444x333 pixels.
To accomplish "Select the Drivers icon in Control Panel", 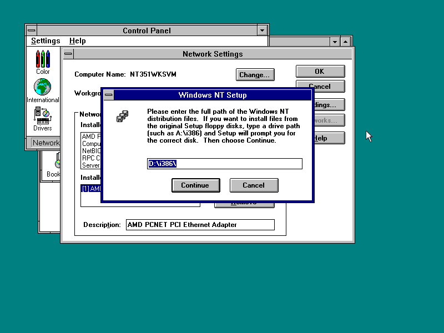I will (43, 119).
